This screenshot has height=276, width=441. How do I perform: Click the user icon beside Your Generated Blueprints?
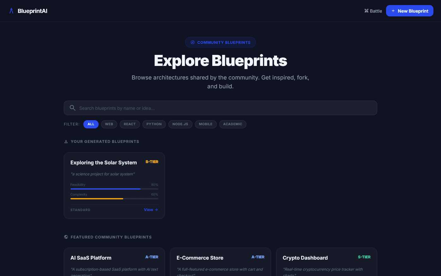(66, 141)
